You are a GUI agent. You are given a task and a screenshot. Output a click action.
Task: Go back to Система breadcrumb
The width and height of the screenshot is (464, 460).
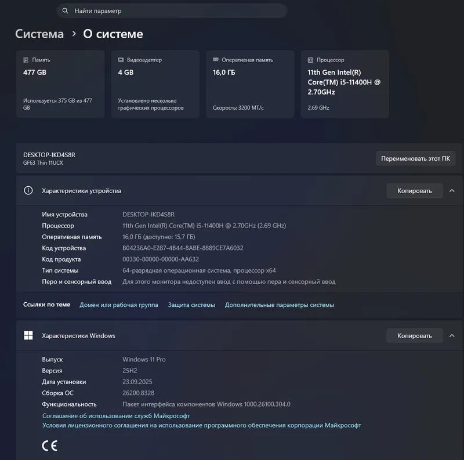[x=39, y=34]
